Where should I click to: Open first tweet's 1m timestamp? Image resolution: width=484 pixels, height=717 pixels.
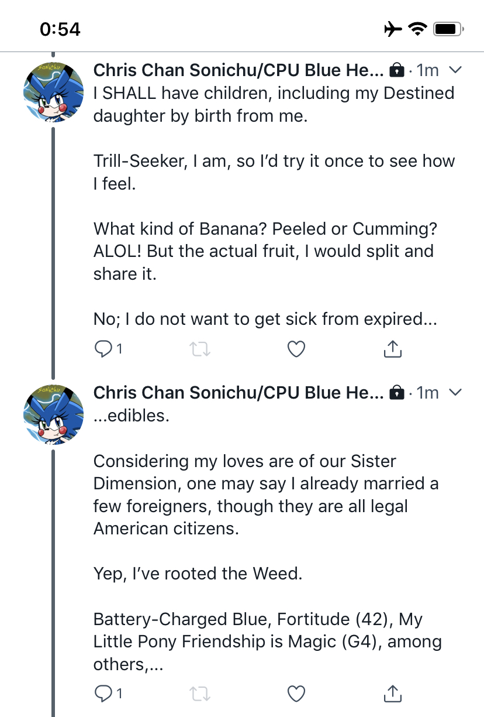(x=427, y=70)
